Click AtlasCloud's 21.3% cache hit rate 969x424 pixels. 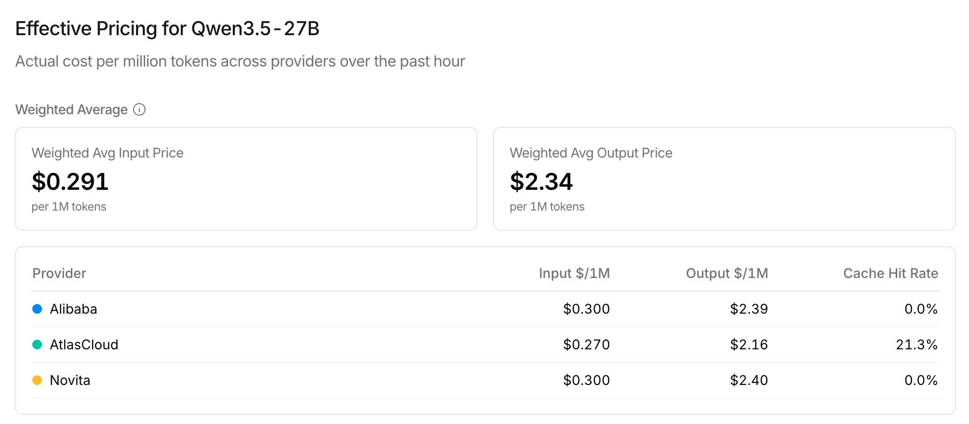point(916,344)
